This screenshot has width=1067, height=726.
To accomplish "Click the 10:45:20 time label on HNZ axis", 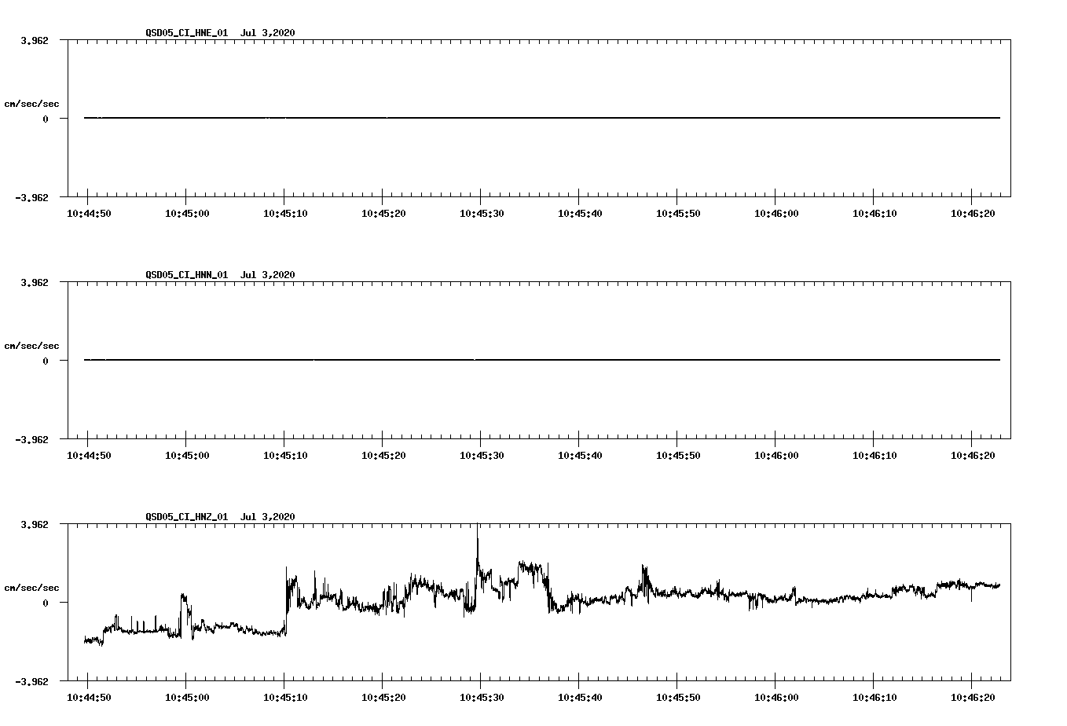I will point(383,697).
